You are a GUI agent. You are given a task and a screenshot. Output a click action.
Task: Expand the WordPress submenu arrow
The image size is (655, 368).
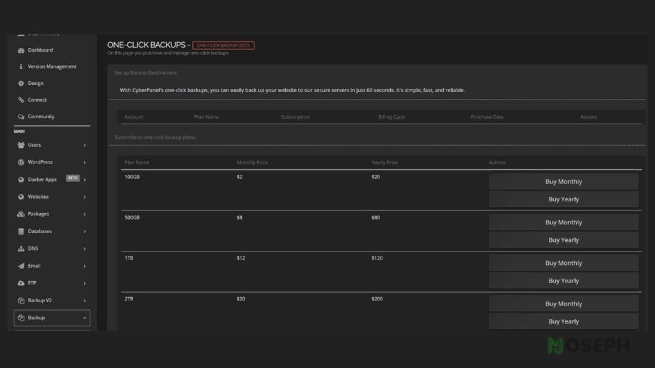pyautogui.click(x=84, y=162)
